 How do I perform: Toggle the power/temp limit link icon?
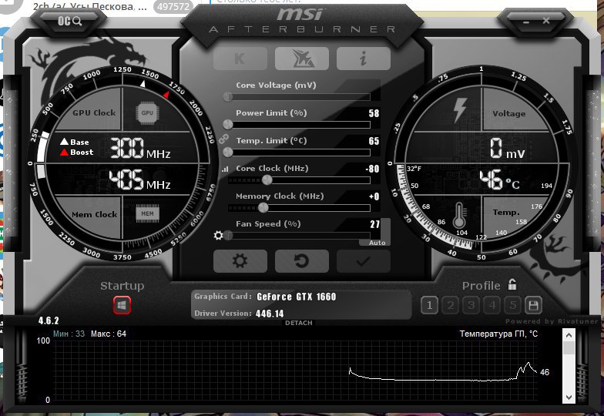coord(223,139)
